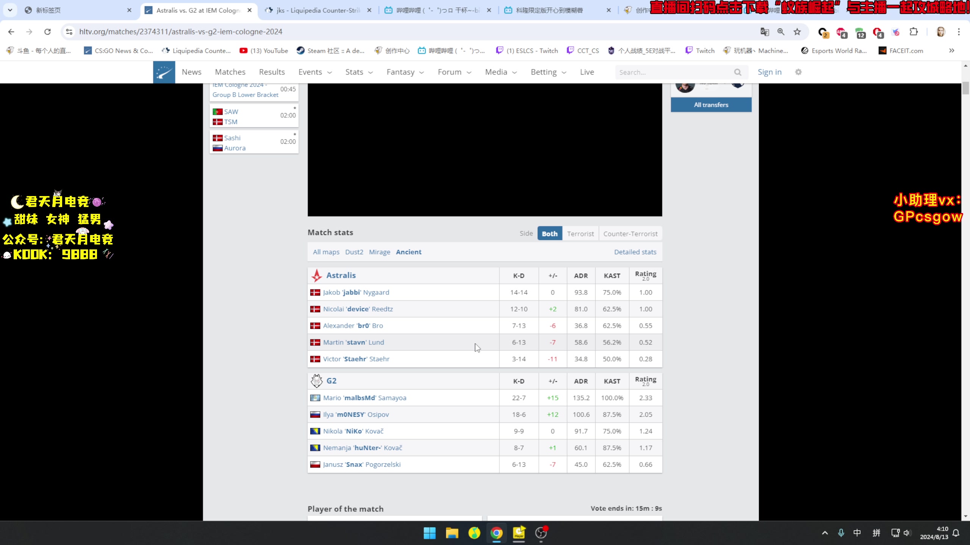Switch to Mirage stats tab
The width and height of the screenshot is (970, 545).
tap(379, 252)
